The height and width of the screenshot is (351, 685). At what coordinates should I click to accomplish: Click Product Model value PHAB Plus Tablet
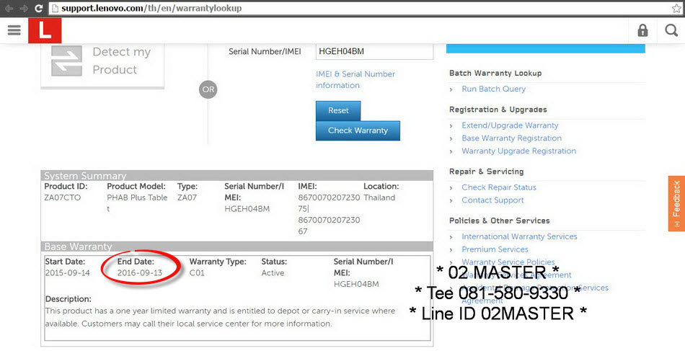[137, 203]
